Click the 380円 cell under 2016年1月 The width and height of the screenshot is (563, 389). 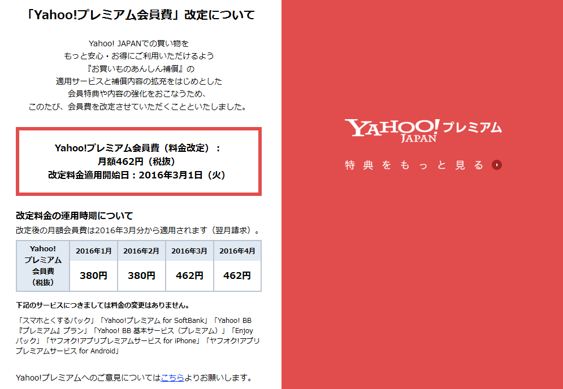(93, 276)
